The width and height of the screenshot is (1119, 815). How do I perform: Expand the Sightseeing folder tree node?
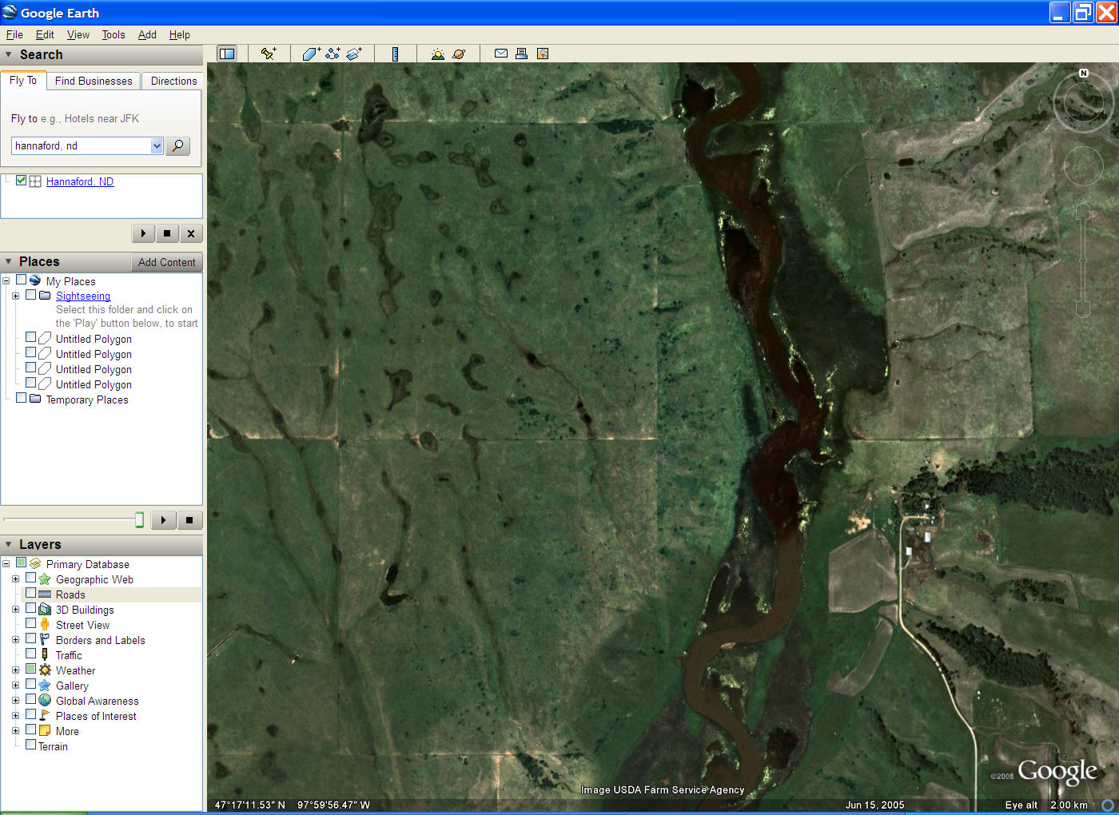[x=15, y=296]
